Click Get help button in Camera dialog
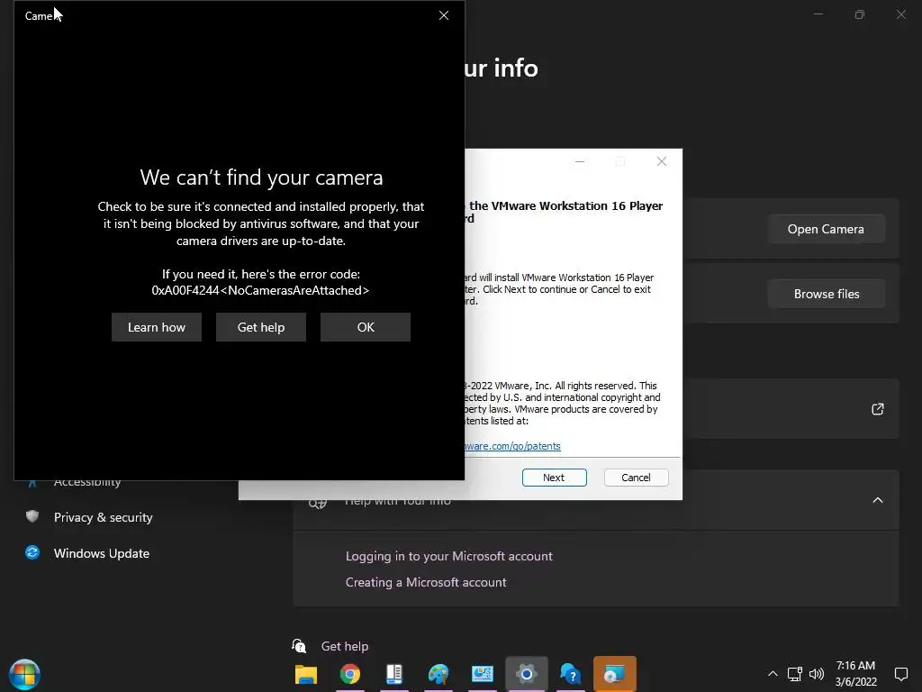922x692 pixels. click(x=261, y=327)
